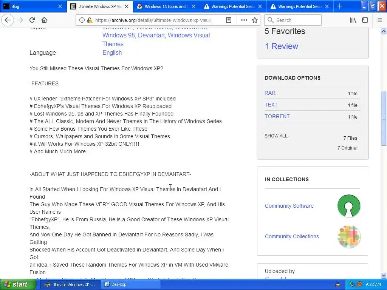The width and height of the screenshot is (387, 290).
Task: Click the Search box in toolbar
Action: pos(293,20)
